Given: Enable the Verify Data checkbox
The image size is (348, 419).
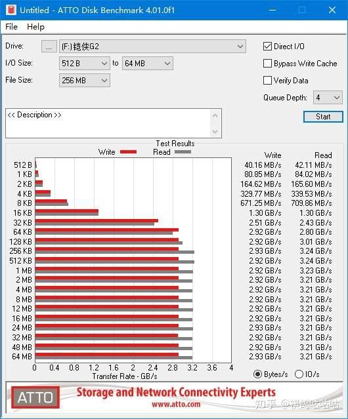Looking at the screenshot, I should click(x=267, y=81).
